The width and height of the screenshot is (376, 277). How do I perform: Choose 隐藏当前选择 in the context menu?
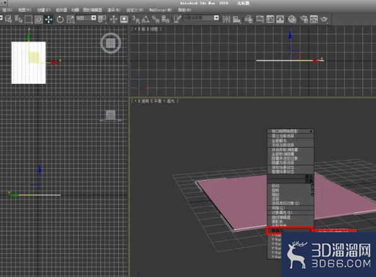(290, 163)
